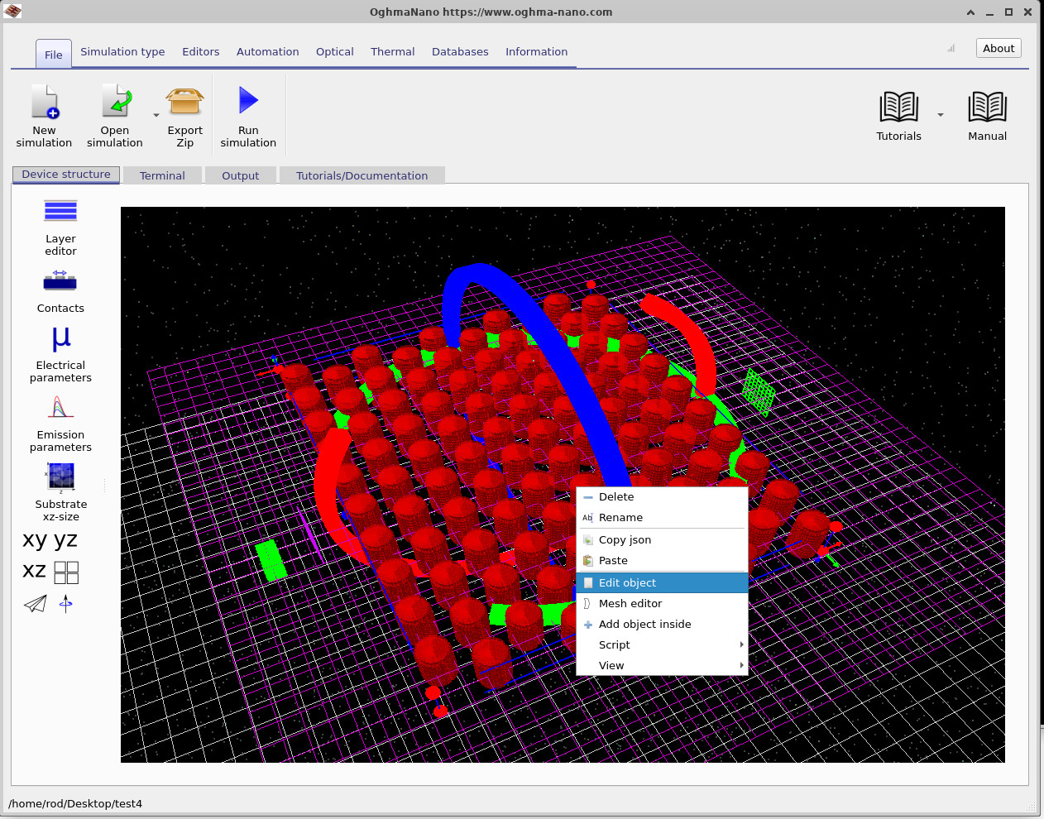Click the green mesh grid object
The width and height of the screenshot is (1044, 819).
tap(758, 391)
